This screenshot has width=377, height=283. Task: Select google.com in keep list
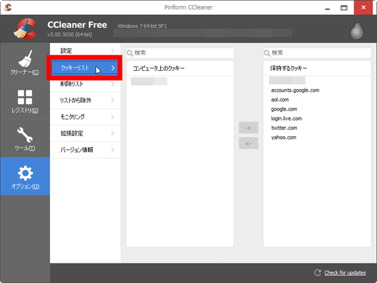[284, 109]
